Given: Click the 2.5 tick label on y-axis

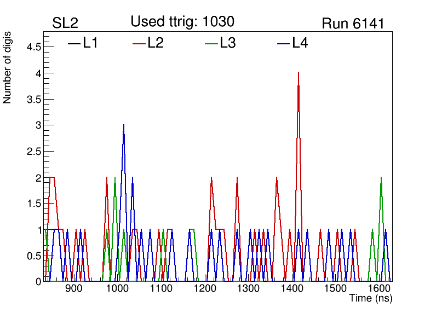Looking at the screenshot, I should pos(33,152).
